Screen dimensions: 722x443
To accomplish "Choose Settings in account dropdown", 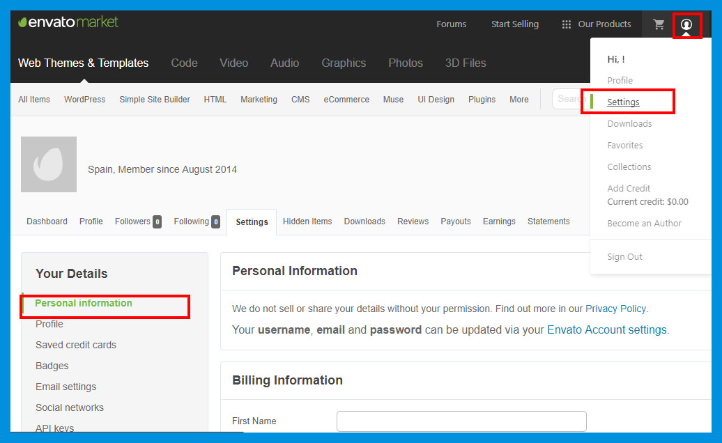I will (x=623, y=102).
